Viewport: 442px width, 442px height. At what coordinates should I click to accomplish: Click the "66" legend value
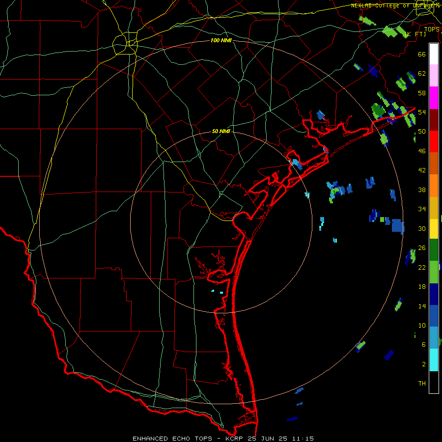click(x=422, y=55)
